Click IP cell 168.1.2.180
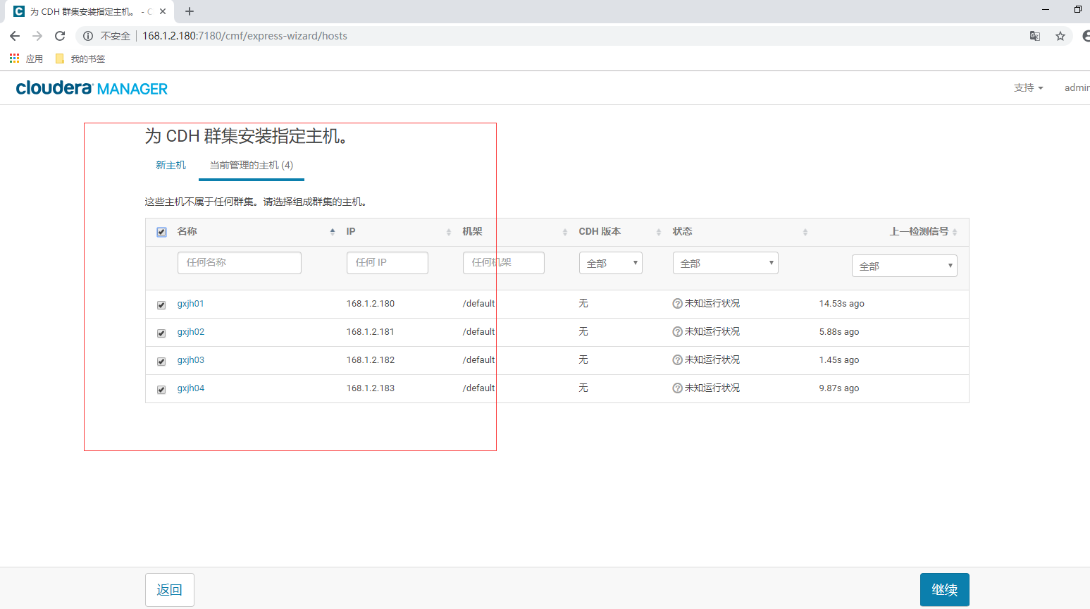 (x=371, y=304)
